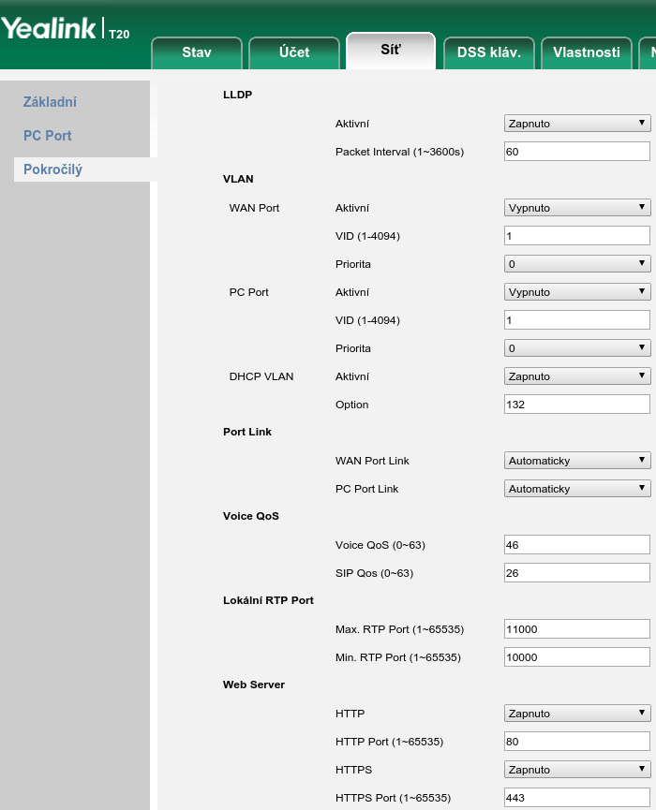
Task: Focus the Voice QoS value field
Action: pos(577,545)
